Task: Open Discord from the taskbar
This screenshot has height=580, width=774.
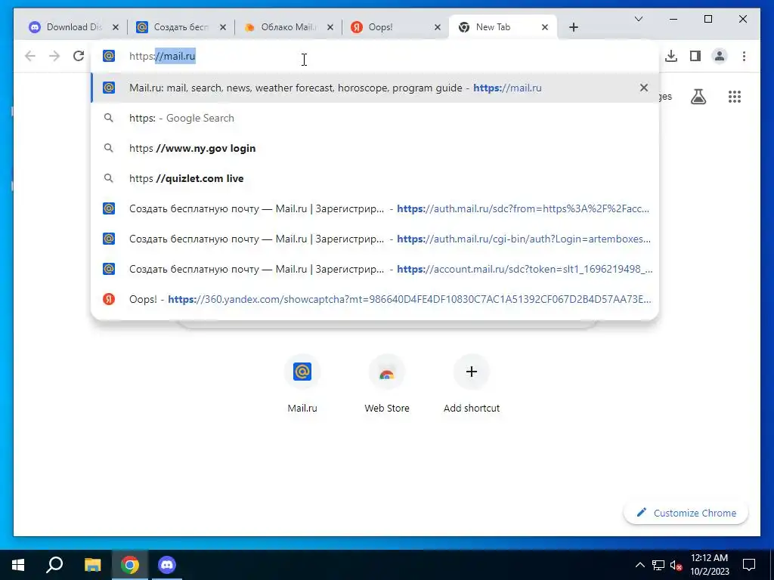Action: 167,565
